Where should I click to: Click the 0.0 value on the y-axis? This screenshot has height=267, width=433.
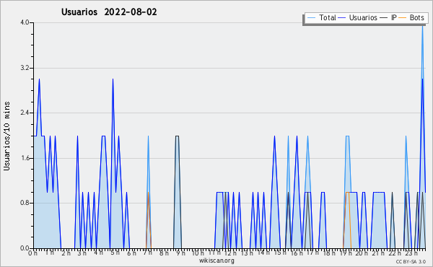point(25,248)
